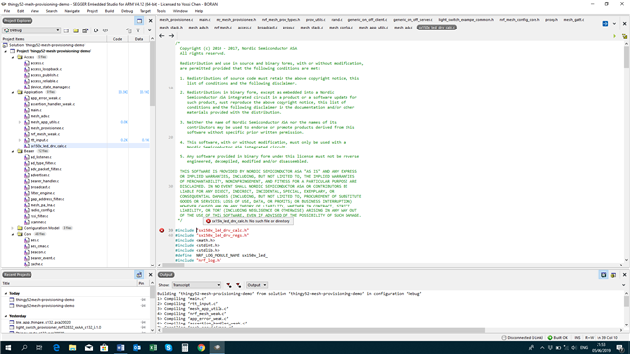Click the first red arrow icon in Output toolbar
Screen dimensions: 630x354
coord(229,285)
